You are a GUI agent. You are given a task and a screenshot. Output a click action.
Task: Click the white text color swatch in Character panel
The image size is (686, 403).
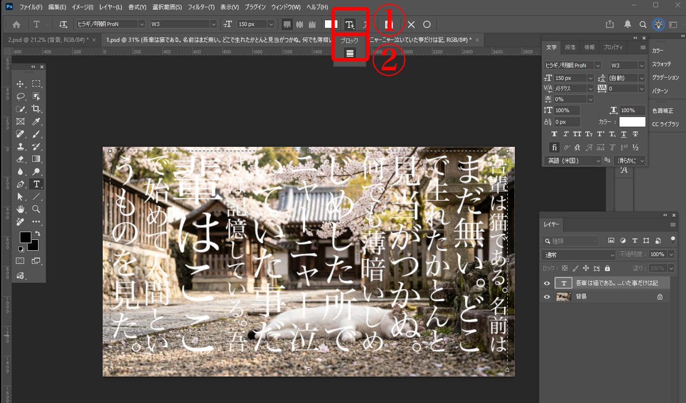[x=632, y=121]
